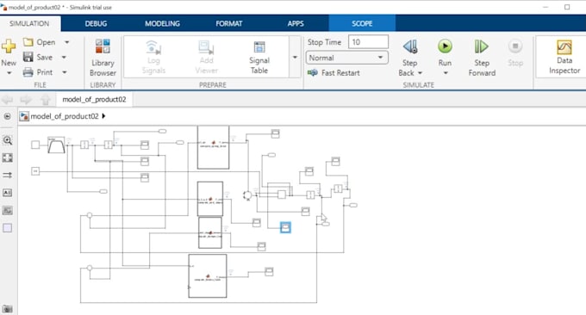Expand the Open dropdown arrow

66,42
